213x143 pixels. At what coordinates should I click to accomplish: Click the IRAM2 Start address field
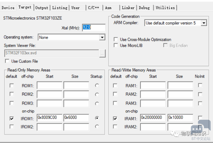(153, 127)
